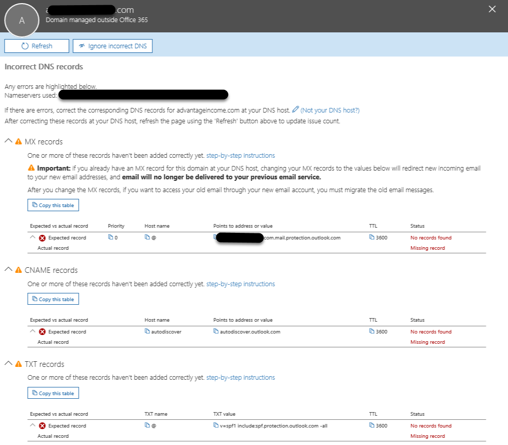
Task: Collapse the TXT records section
Action: tap(8, 363)
